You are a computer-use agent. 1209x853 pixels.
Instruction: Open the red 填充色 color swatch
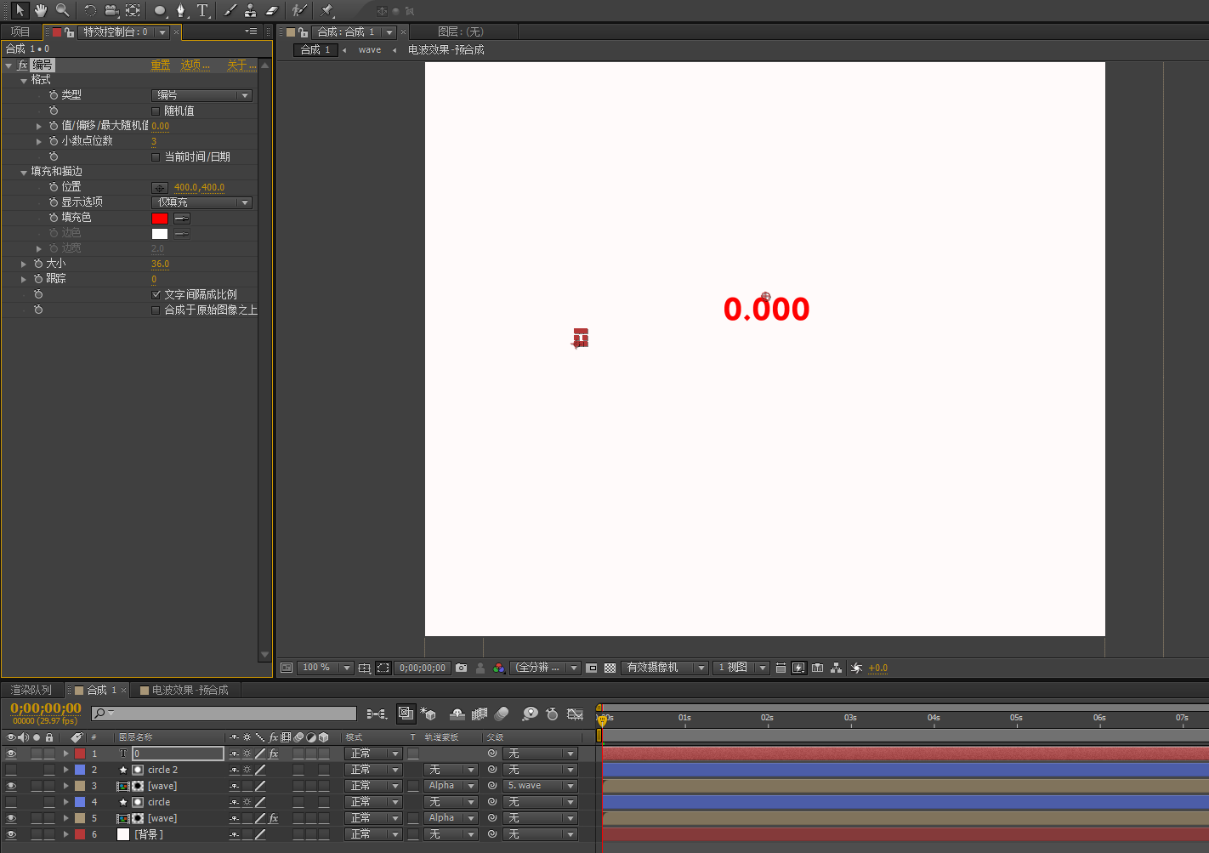[160, 219]
